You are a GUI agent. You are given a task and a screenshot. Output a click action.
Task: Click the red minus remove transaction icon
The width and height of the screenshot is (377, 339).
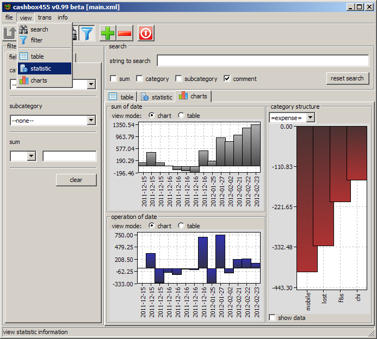pos(125,33)
